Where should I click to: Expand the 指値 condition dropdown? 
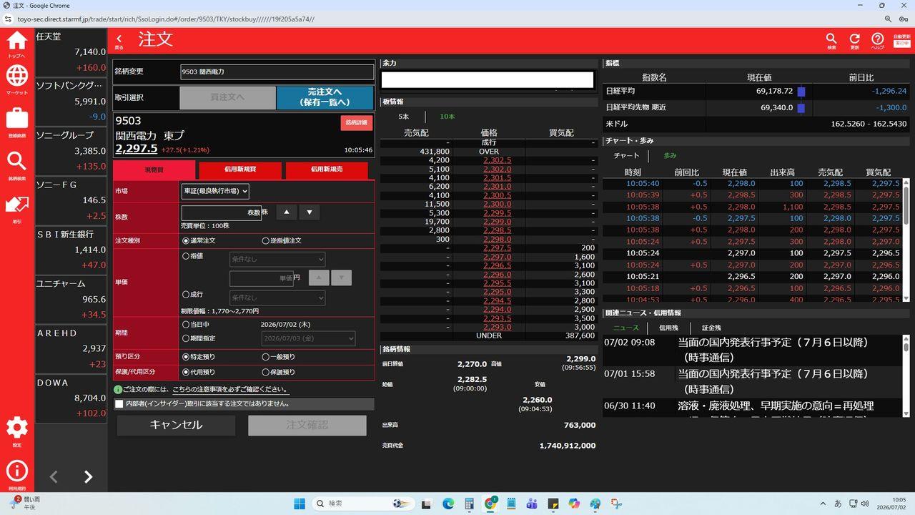click(277, 259)
